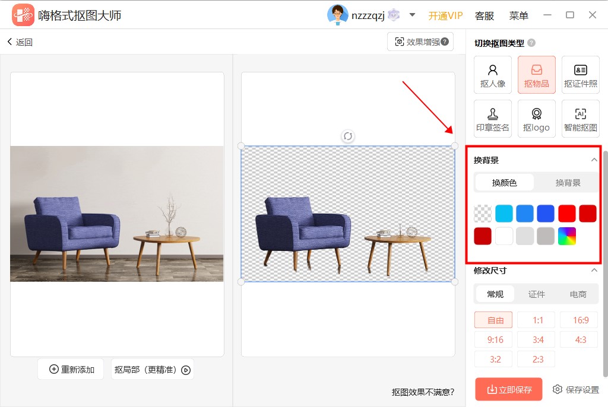Switch to 电商 size tab
This screenshot has width=608, height=407.
coord(578,294)
